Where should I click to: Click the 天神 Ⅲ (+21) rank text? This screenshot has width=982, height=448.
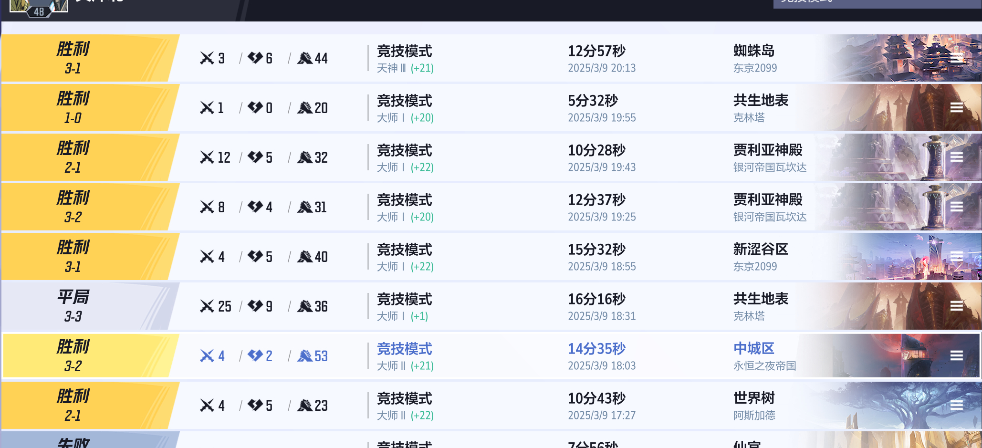405,68
